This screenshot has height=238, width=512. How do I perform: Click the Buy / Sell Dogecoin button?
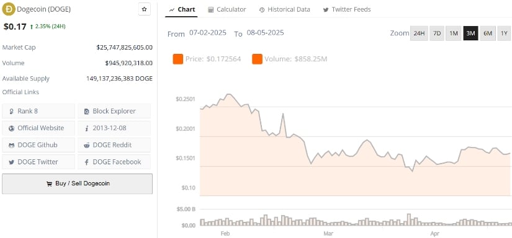tap(78, 184)
